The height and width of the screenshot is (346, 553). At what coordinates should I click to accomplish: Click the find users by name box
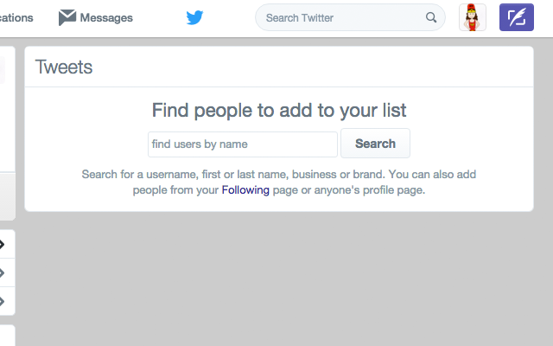(x=243, y=144)
